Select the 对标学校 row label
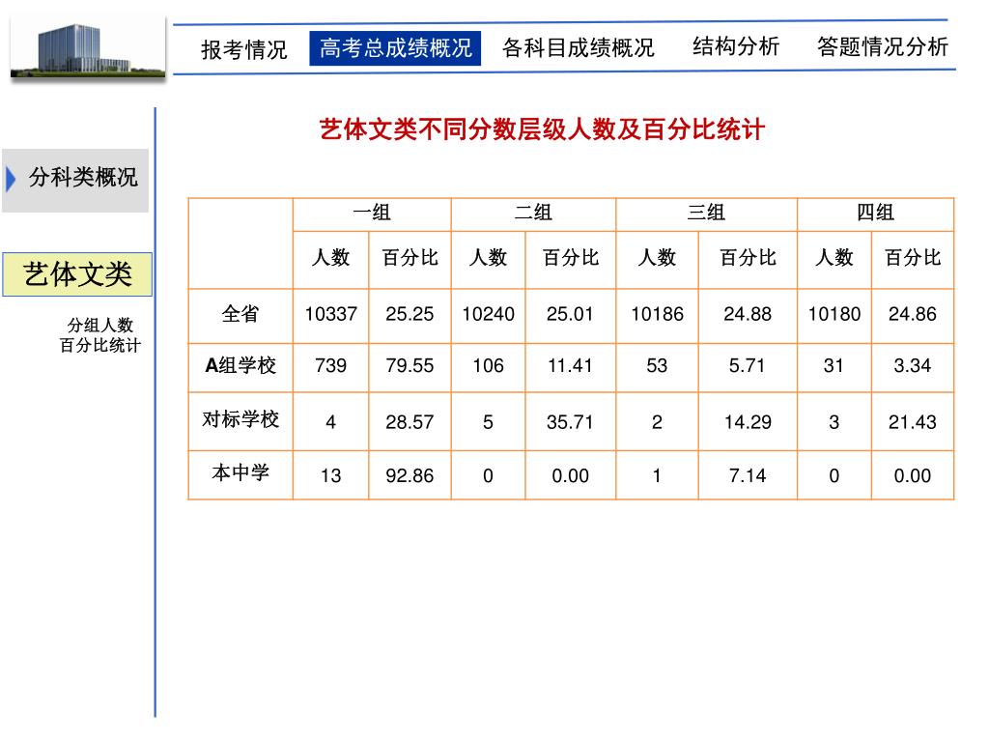Screen dimensions: 989x742 pyautogui.click(x=240, y=419)
